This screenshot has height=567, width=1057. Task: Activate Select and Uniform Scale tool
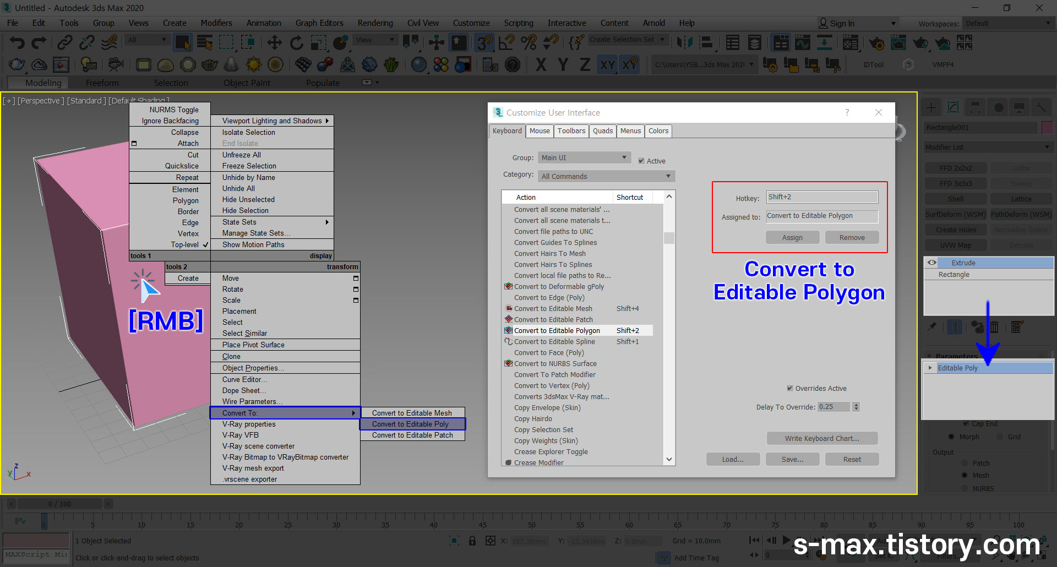(318, 42)
